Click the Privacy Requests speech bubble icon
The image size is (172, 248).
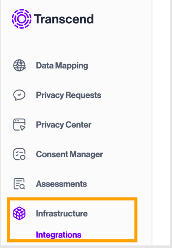tap(19, 95)
